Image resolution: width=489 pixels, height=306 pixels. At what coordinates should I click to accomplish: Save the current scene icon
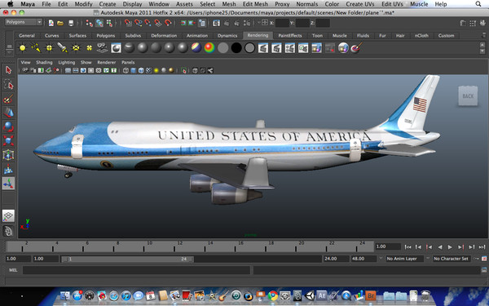[71, 23]
